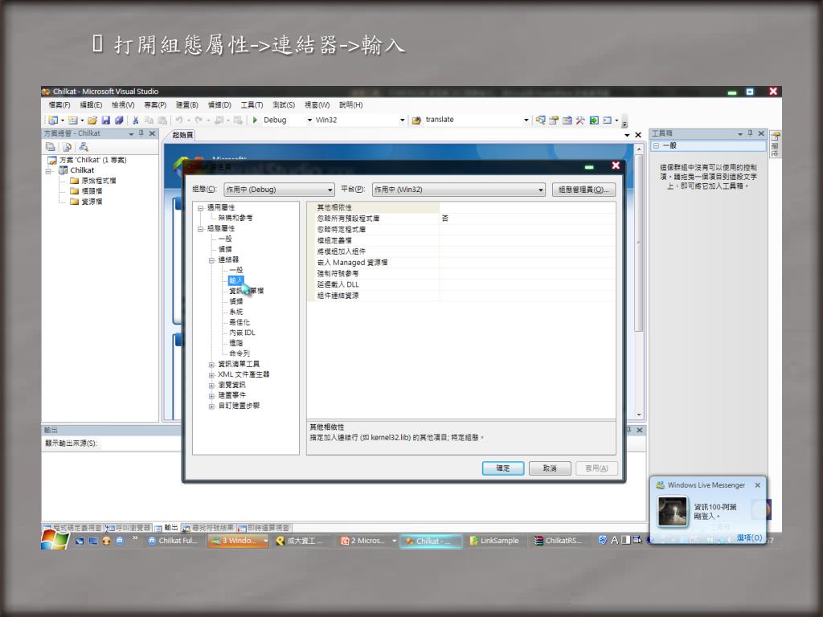Click the Start Page toolbar icon
This screenshot has width=823, height=617.
click(x=594, y=121)
